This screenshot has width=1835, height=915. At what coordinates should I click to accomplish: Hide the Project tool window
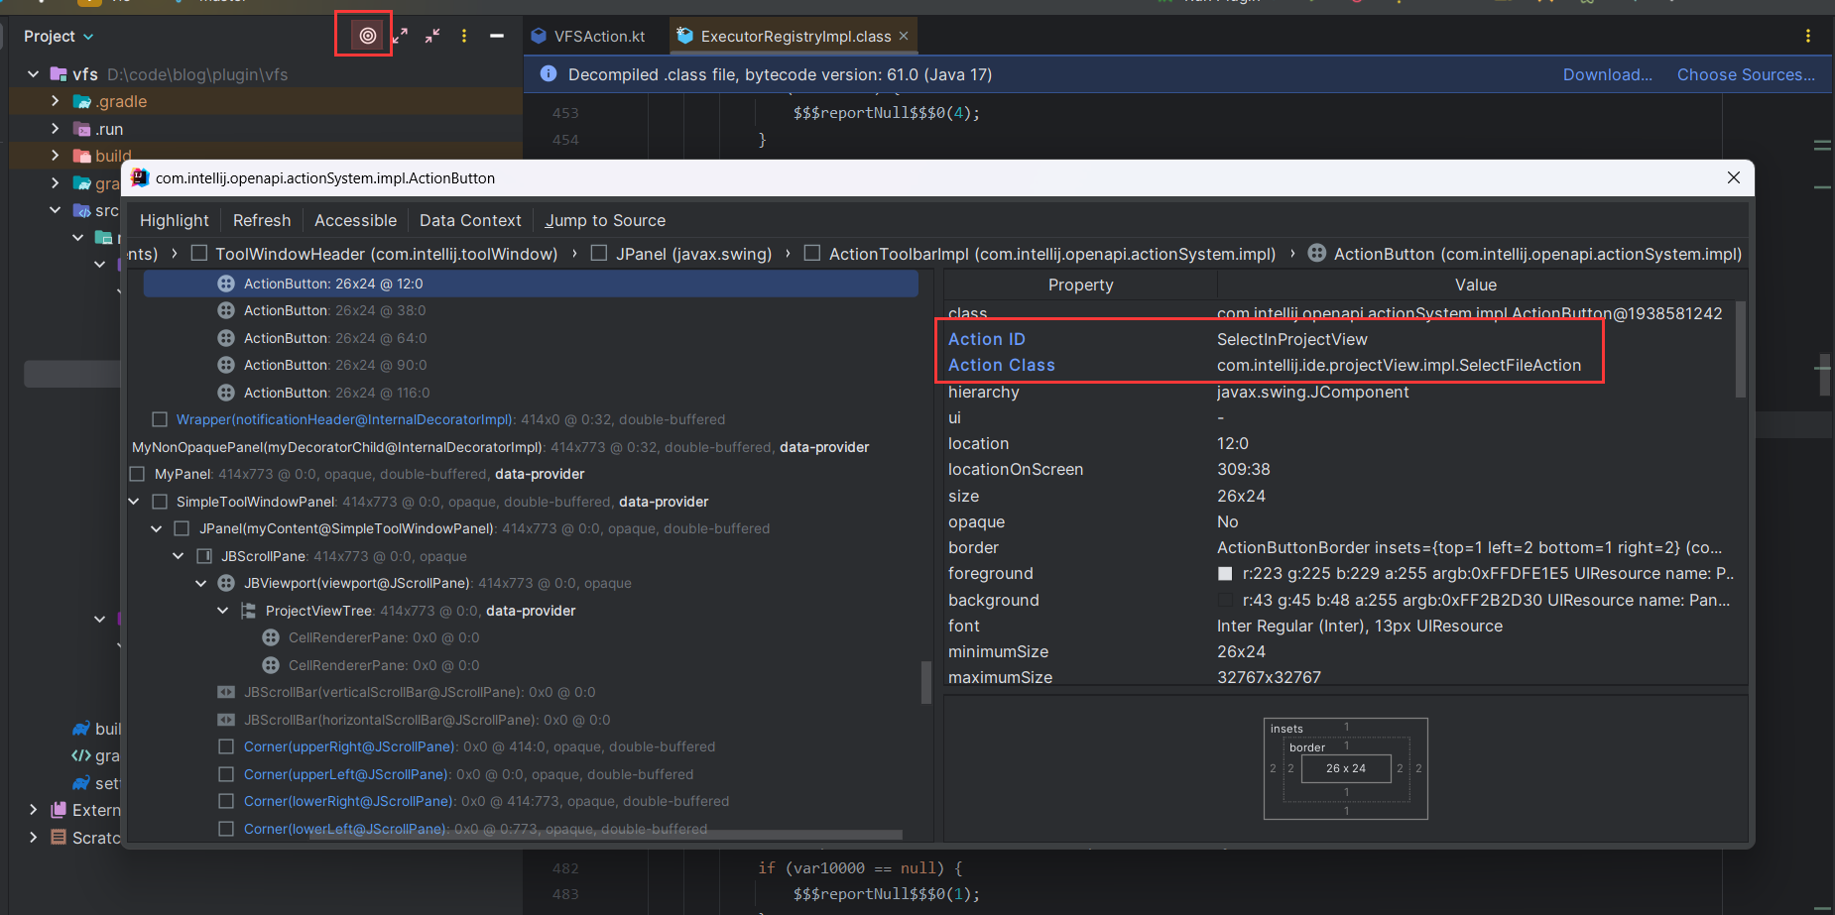tap(497, 36)
